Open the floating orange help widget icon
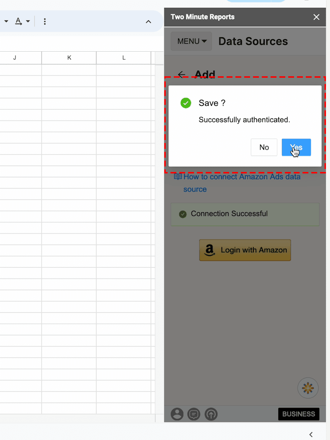Viewport: 330px width, 440px height. 308,388
